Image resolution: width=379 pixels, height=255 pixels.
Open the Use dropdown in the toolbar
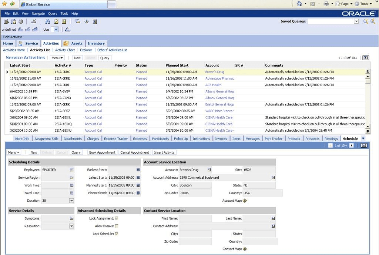[x=56, y=30]
